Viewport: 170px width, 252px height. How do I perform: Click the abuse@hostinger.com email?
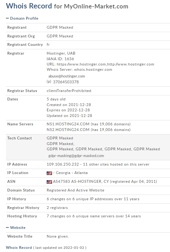(x=67, y=76)
